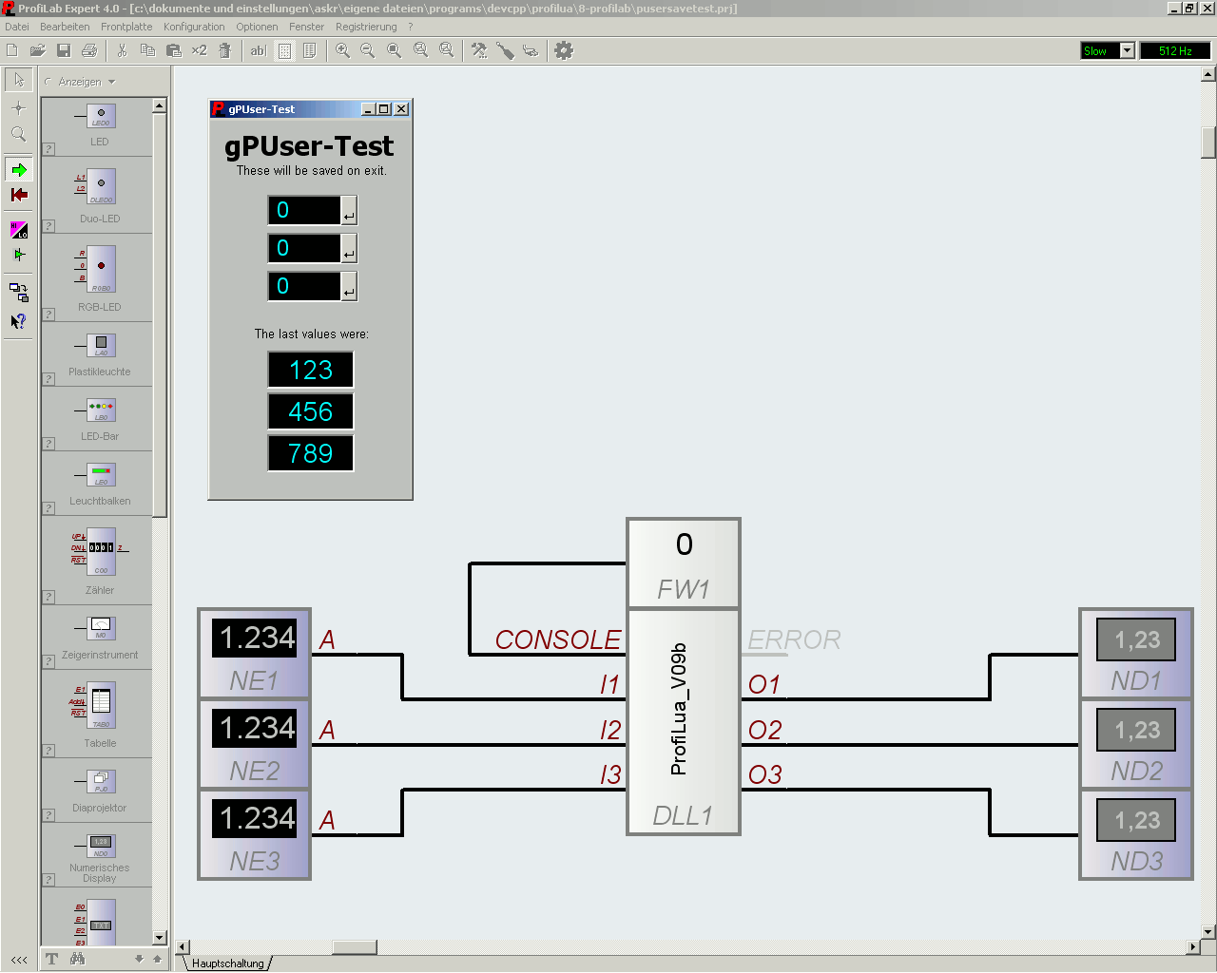Collapse the sidebar with the <<< button
The height and width of the screenshot is (973, 1217).
tap(19, 960)
